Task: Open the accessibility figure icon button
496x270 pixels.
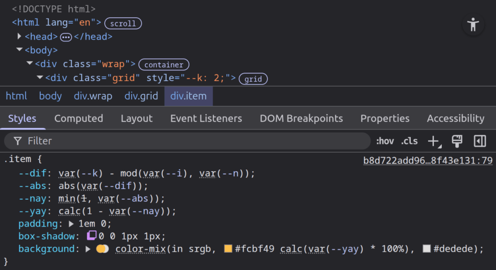Action: point(473,25)
